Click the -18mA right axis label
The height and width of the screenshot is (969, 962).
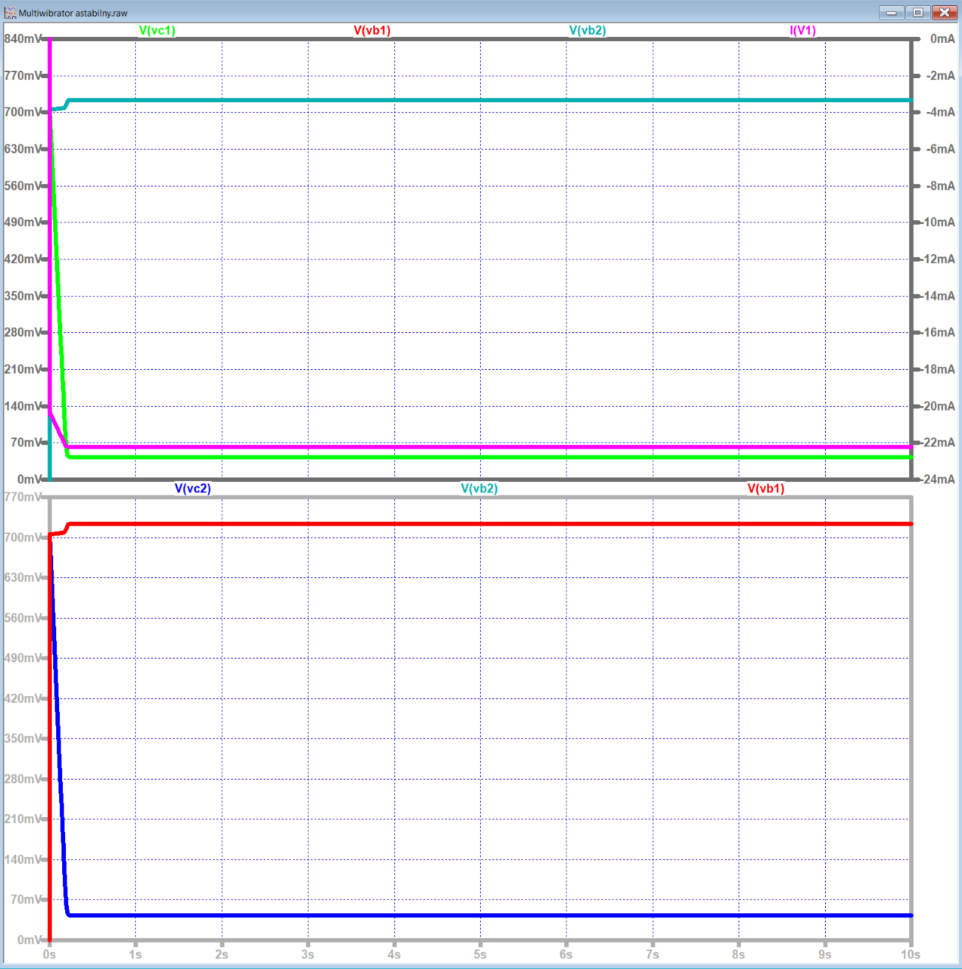938,369
